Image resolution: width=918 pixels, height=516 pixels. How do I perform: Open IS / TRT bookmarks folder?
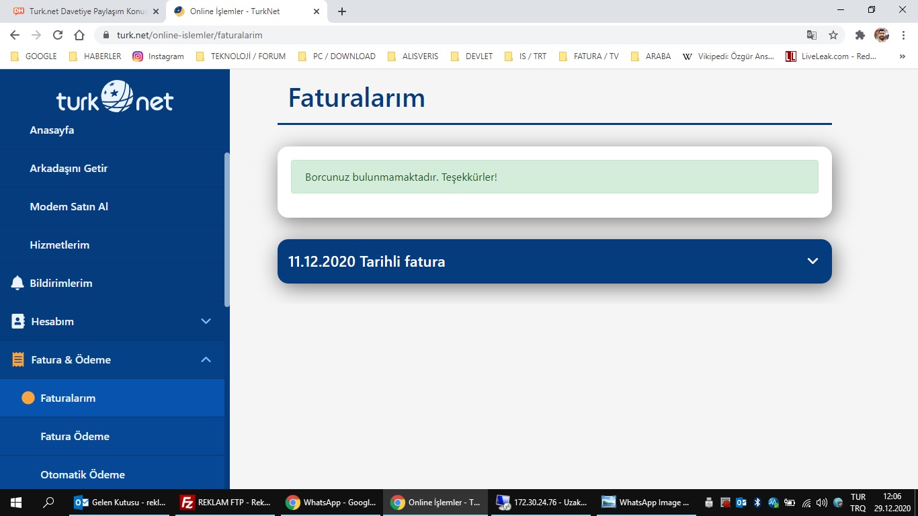pos(526,56)
